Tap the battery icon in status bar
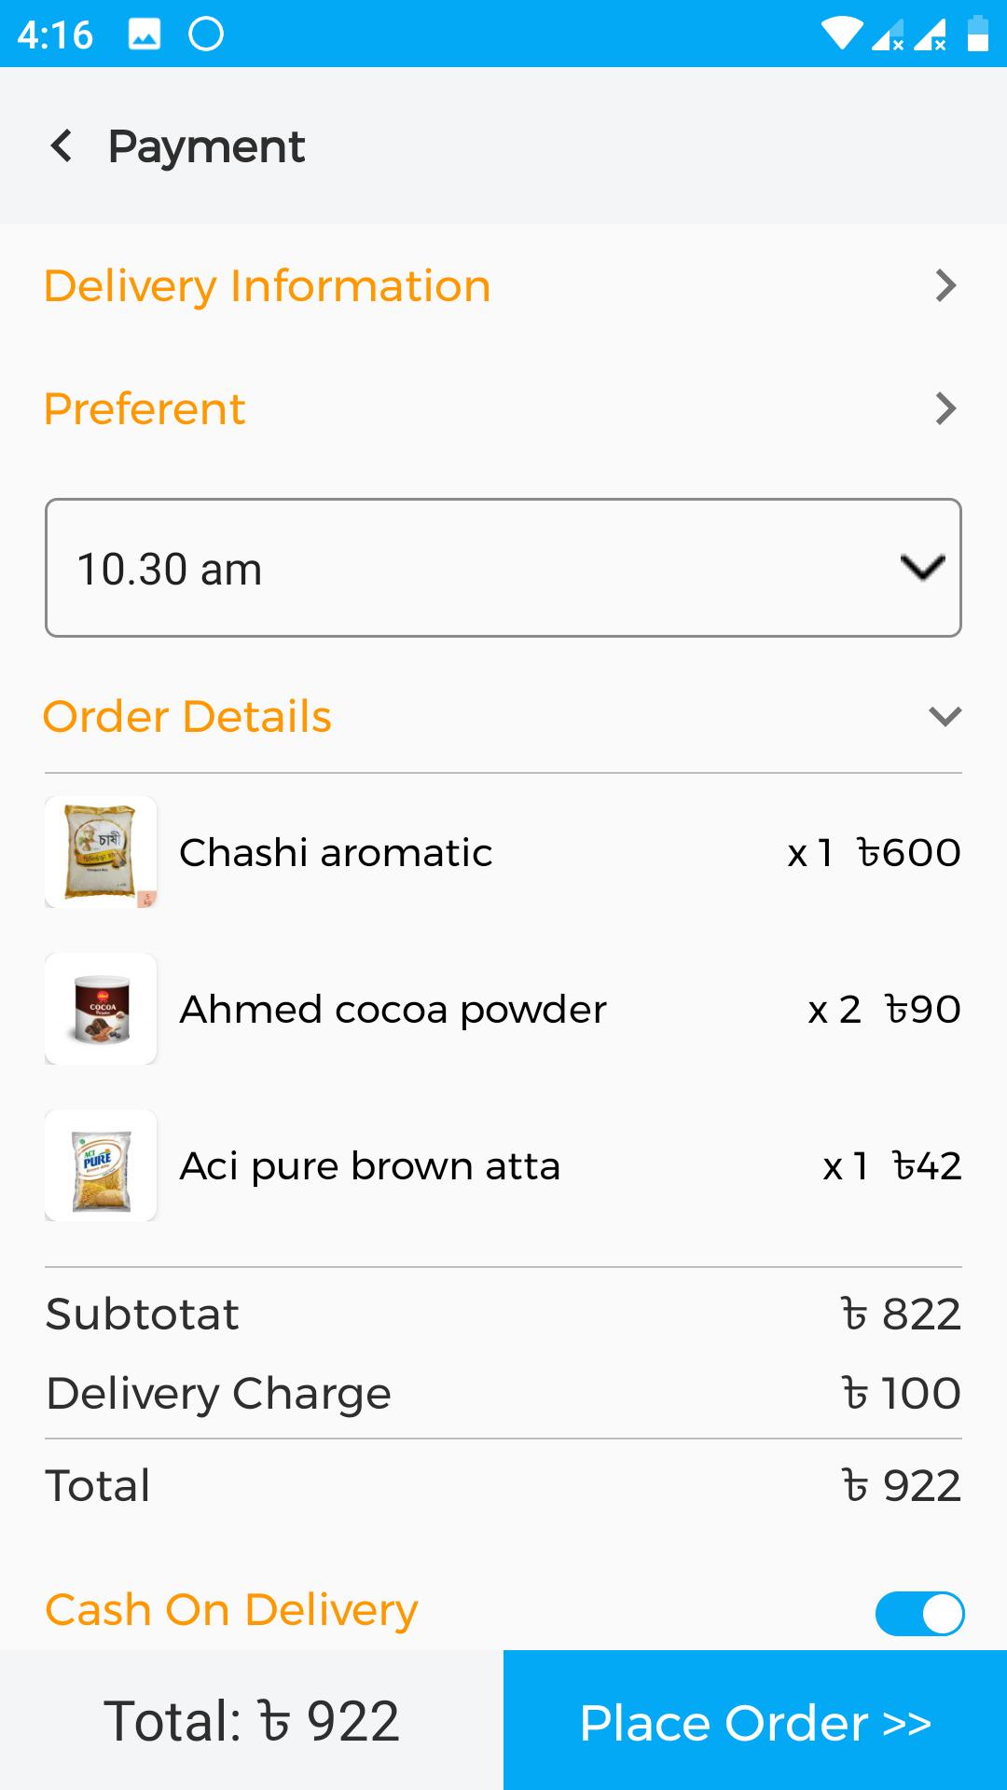Viewport: 1007px width, 1790px height. click(977, 34)
